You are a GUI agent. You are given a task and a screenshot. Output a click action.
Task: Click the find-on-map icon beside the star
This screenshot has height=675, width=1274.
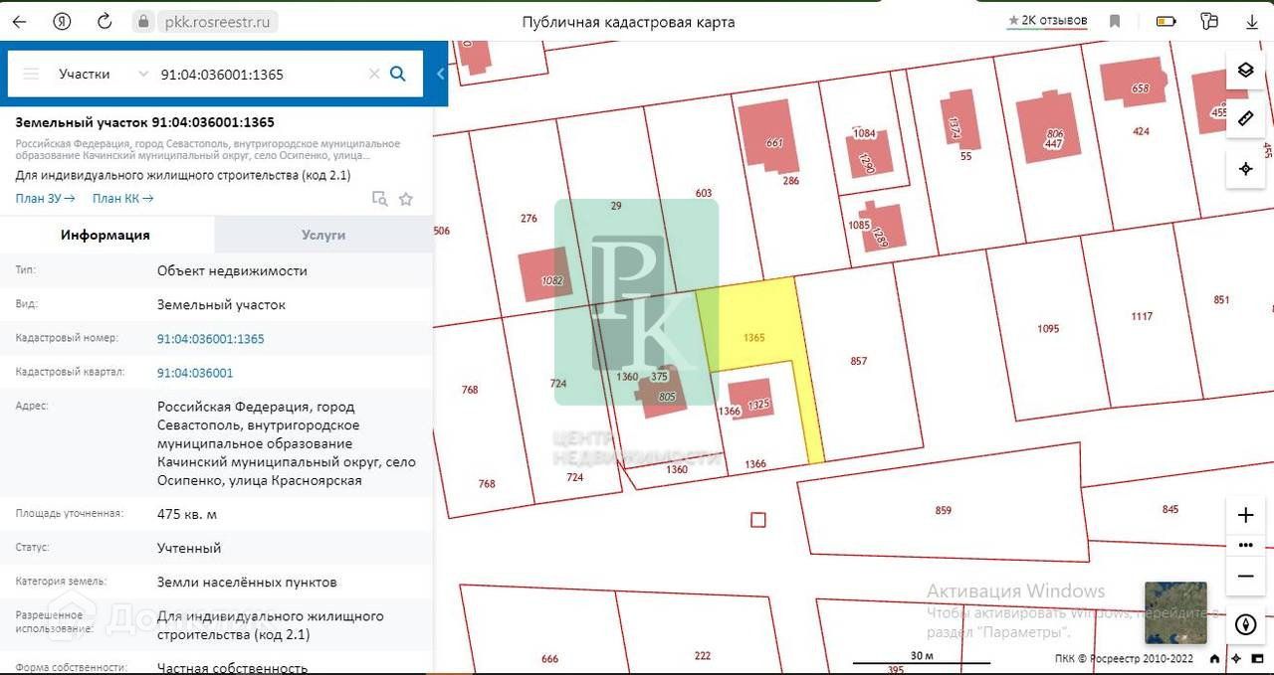pyautogui.click(x=379, y=199)
